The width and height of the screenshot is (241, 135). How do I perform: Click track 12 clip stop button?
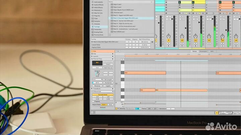pyautogui.click(x=207, y=13)
